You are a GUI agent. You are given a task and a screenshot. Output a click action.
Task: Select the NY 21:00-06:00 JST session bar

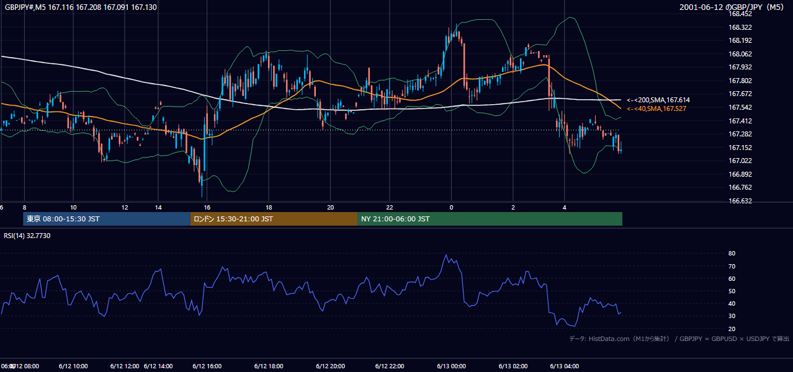490,219
